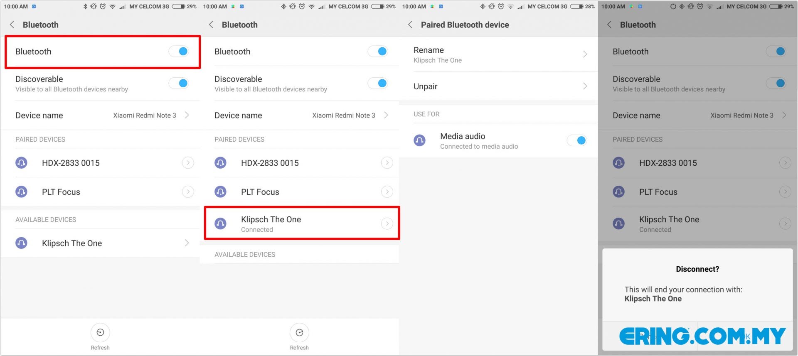798x356 pixels.
Task: Tap battery indicator in third screenshot's status bar
Action: (576, 6)
